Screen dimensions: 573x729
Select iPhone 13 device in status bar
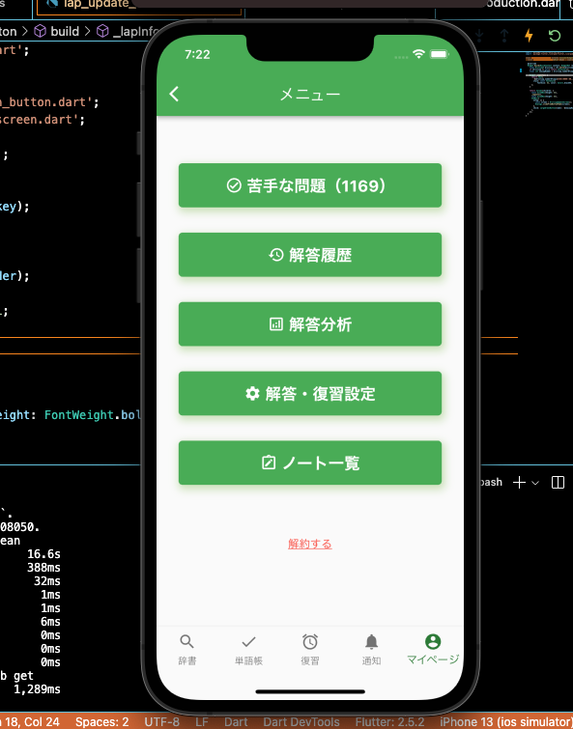tap(506, 722)
